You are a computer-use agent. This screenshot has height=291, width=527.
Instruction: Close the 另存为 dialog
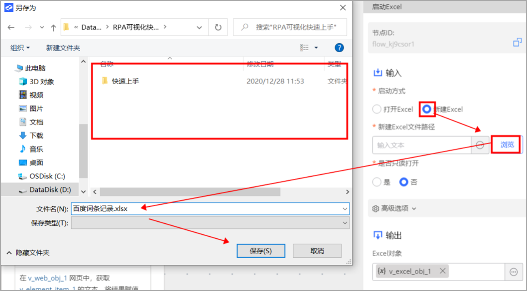343,8
